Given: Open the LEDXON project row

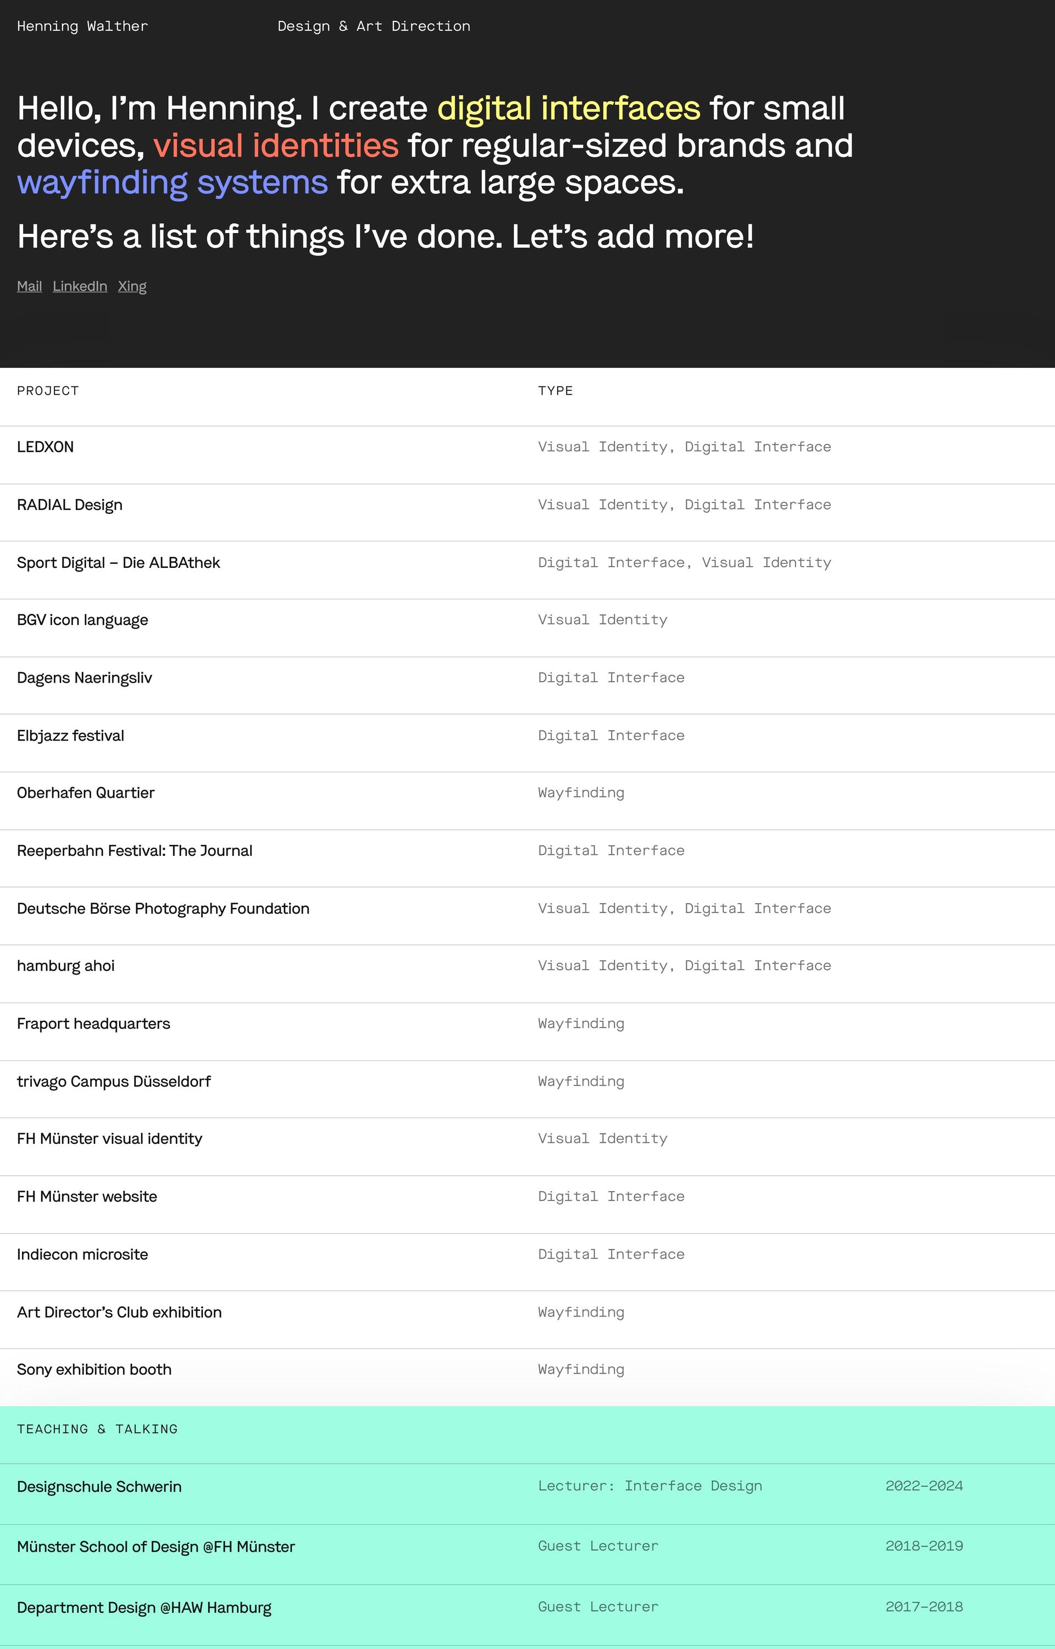Looking at the screenshot, I should click(x=45, y=447).
